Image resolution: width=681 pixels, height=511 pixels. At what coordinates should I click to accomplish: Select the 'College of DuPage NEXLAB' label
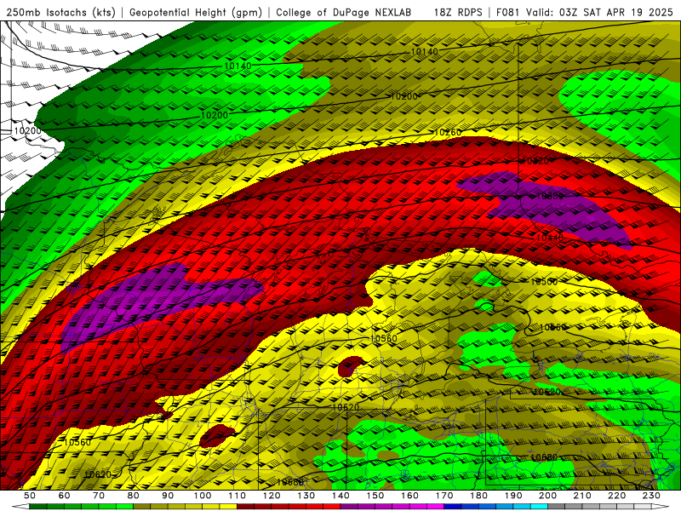click(344, 13)
